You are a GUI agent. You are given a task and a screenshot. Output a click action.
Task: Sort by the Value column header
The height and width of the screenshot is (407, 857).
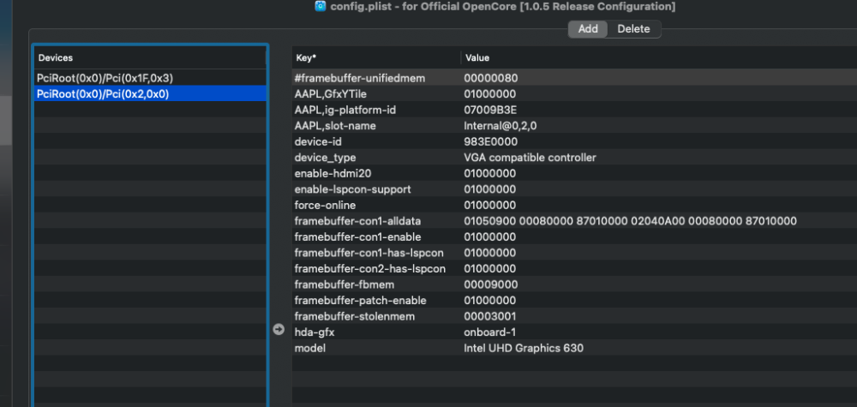pyautogui.click(x=658, y=57)
